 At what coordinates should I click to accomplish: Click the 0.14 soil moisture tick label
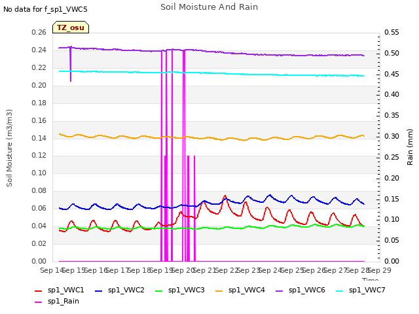pyautogui.click(x=39, y=138)
